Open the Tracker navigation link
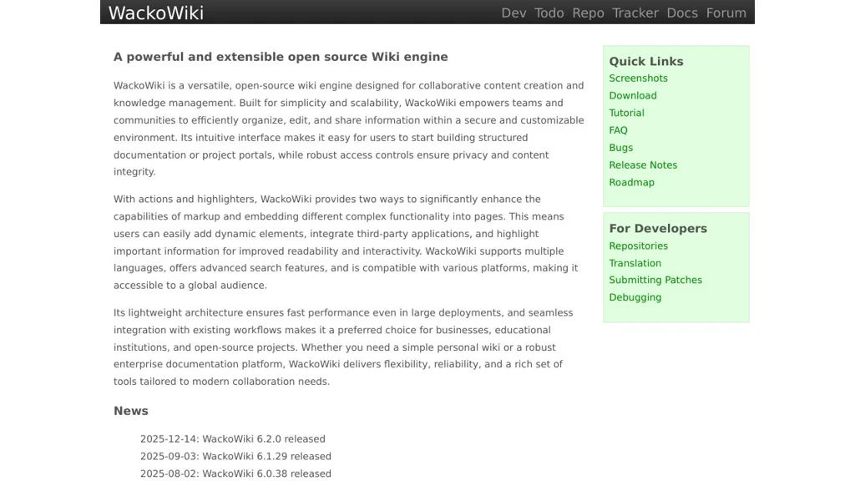The width and height of the screenshot is (855, 481). (635, 13)
